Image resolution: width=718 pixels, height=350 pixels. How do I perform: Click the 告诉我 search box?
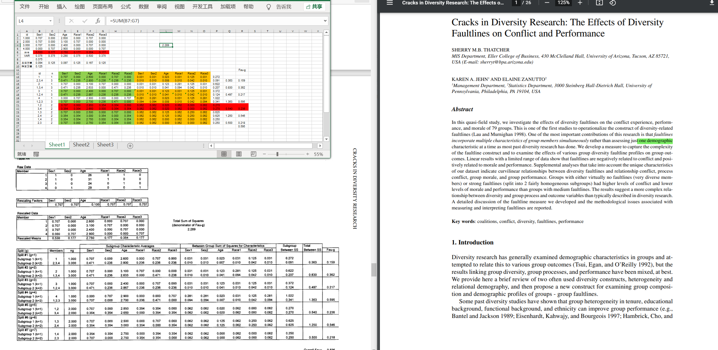(283, 6)
